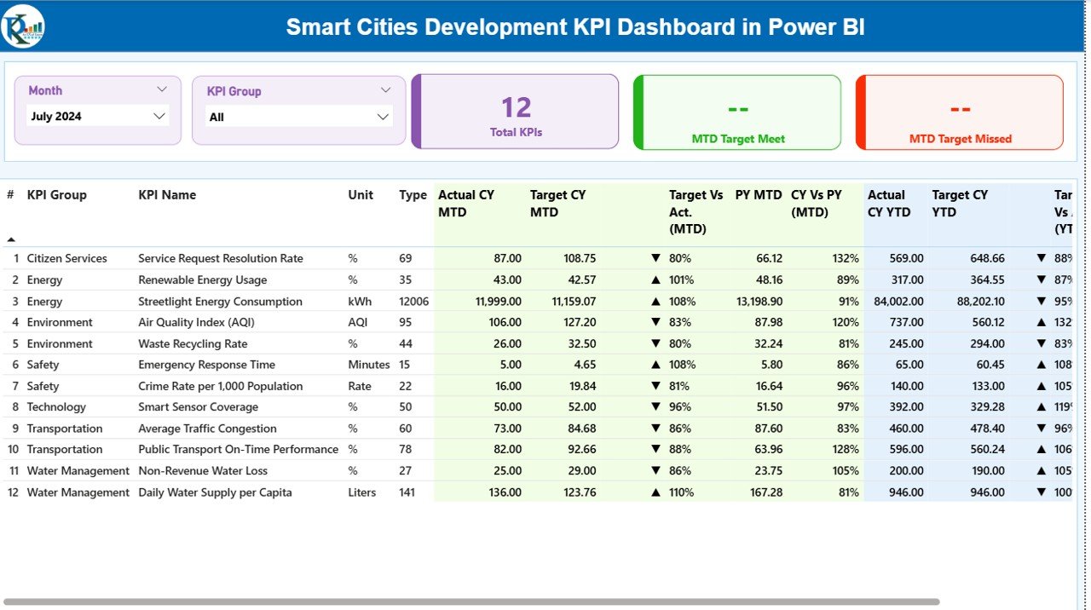Click up-arrow for Daily Water Supply per Capita
Screen dimensions: 1091x610
[655, 492]
